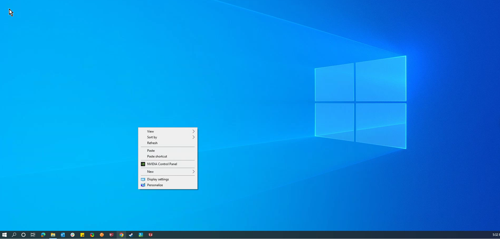This screenshot has width=500, height=239.
Task: Expand the Sort by submenu
Action: (x=168, y=137)
